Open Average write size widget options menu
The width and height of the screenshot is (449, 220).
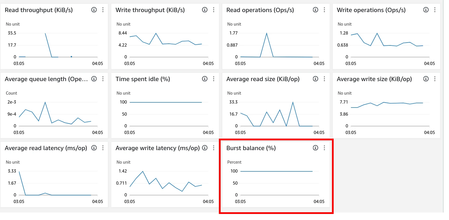(435, 79)
